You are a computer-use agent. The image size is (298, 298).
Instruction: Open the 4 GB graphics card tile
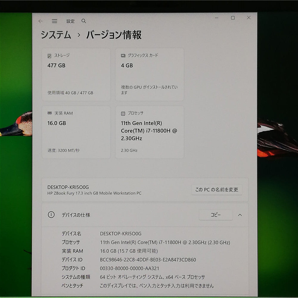150,74
